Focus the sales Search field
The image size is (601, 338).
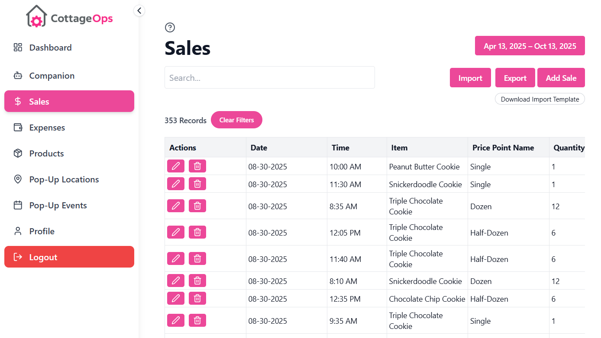coord(269,78)
